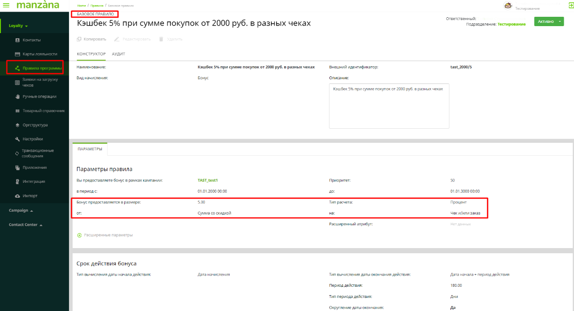Open Карты лояльности section
This screenshot has width=574, height=311.
(40, 54)
